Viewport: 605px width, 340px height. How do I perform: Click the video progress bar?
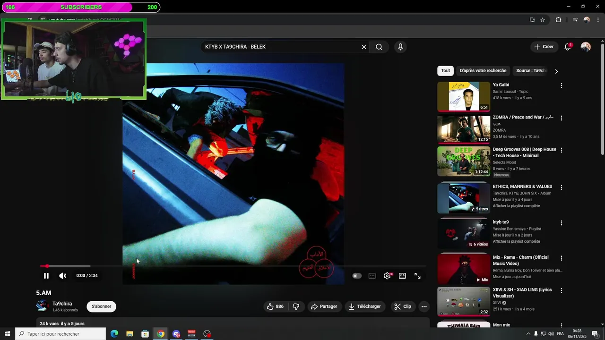[x=233, y=266]
